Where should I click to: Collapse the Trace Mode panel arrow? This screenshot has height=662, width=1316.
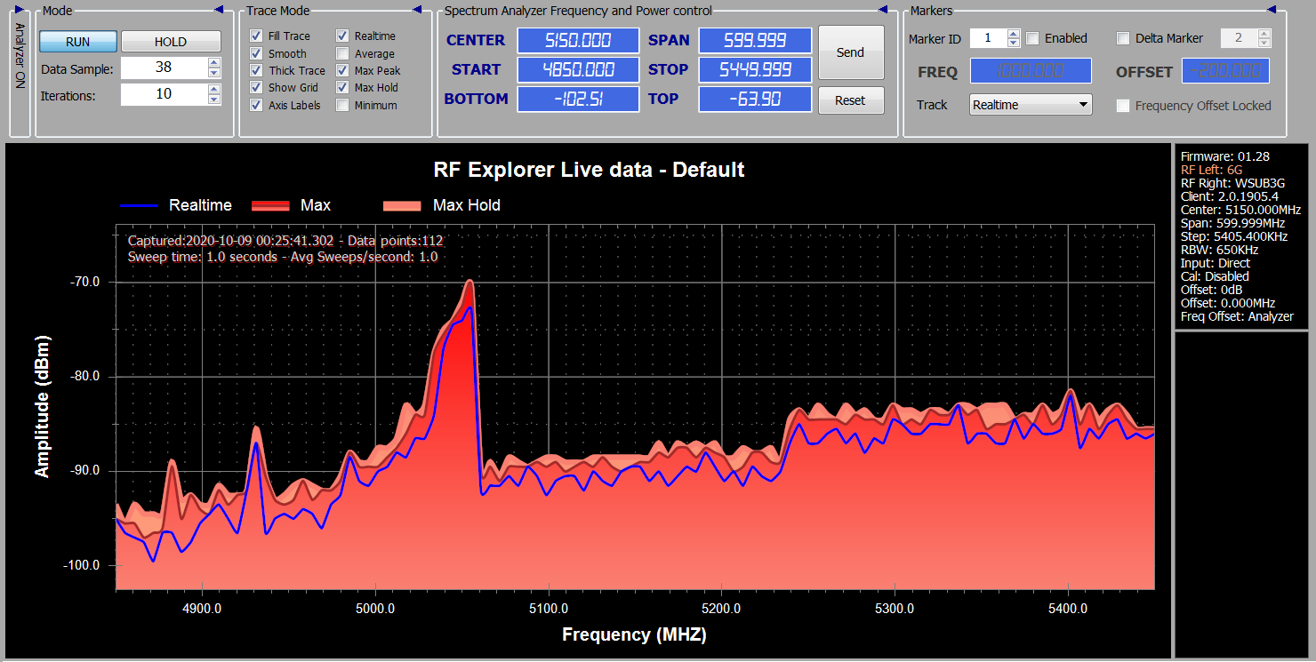(417, 10)
